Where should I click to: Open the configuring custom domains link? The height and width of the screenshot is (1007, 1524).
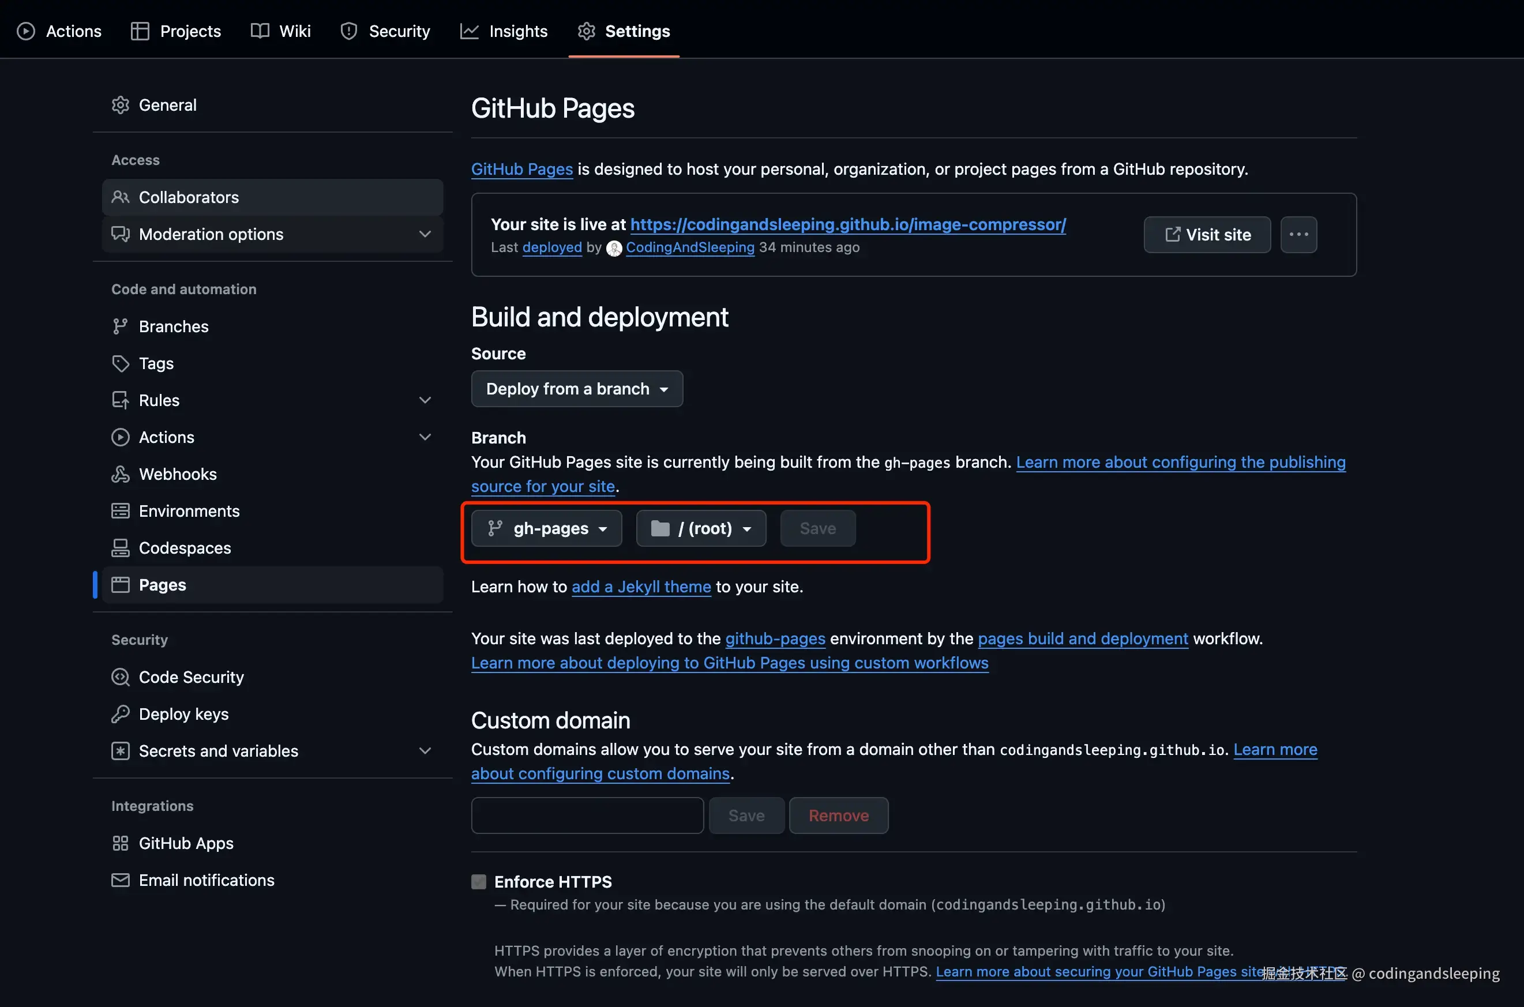(x=600, y=774)
